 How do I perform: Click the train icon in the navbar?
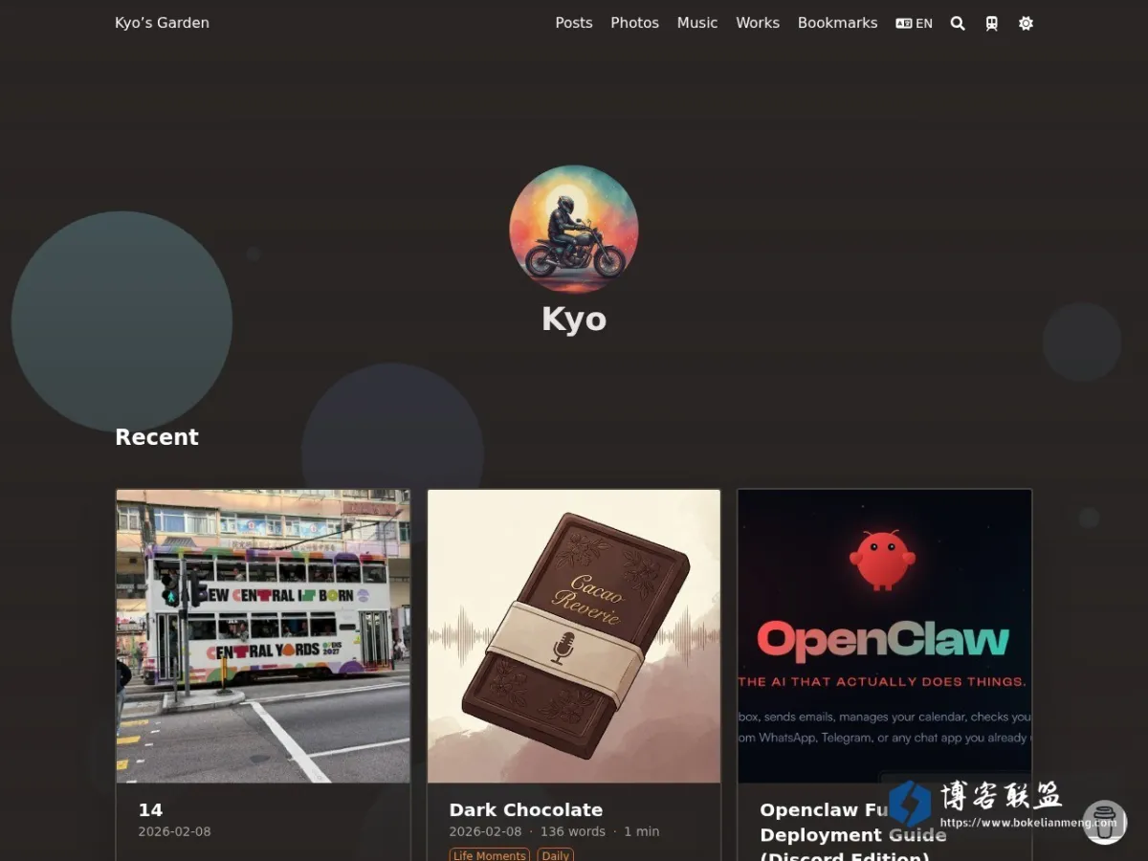992,23
